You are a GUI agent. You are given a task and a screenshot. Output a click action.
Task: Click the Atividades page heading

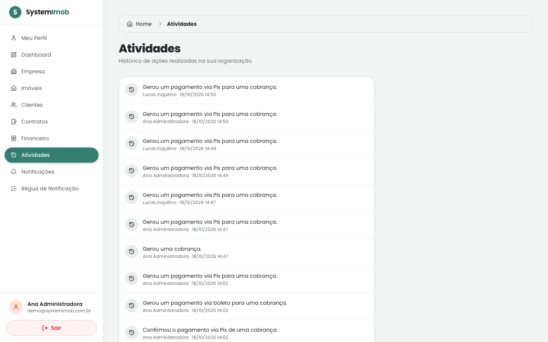point(150,48)
